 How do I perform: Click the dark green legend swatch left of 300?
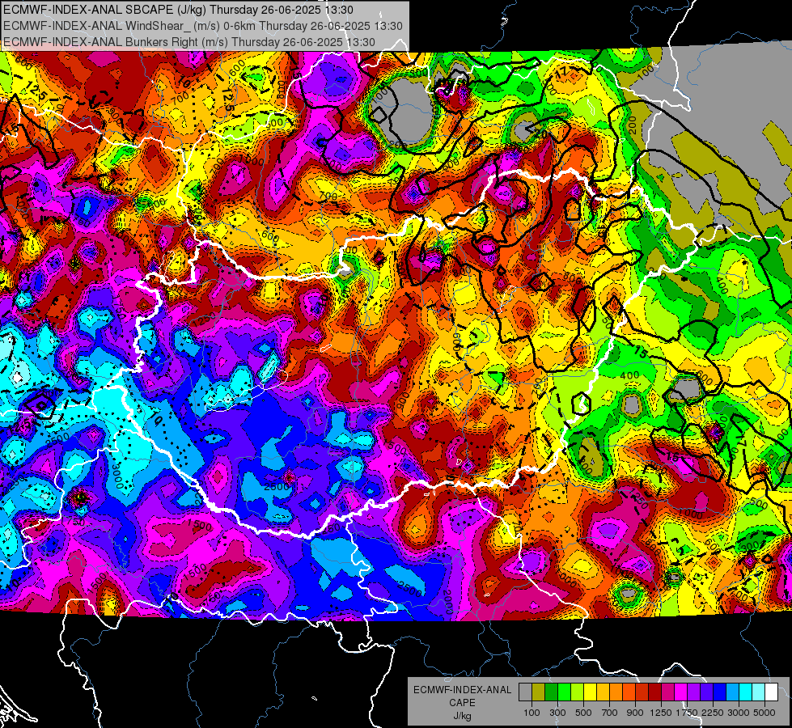(x=551, y=692)
